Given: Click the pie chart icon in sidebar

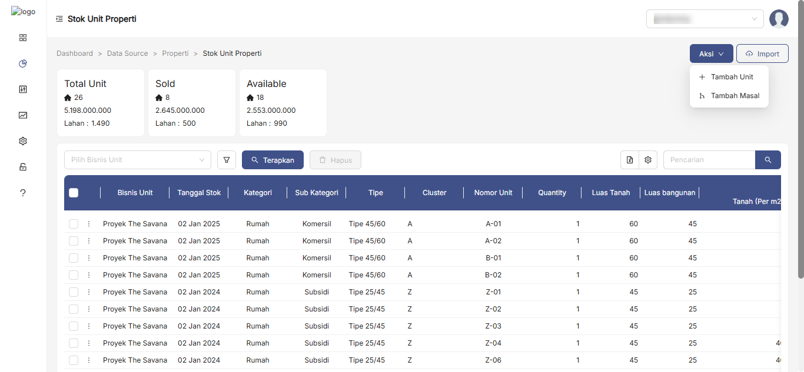Looking at the screenshot, I should pyautogui.click(x=23, y=63).
